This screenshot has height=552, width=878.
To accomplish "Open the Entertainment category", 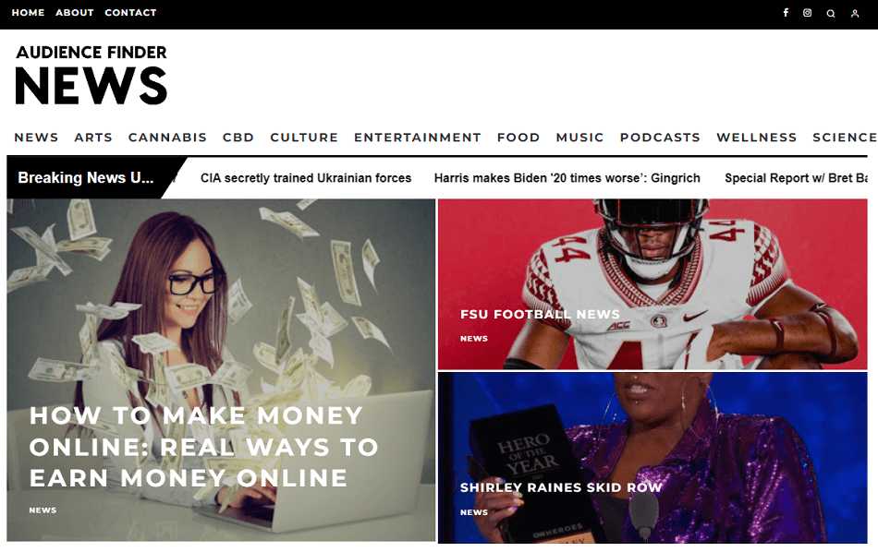I will (x=417, y=137).
